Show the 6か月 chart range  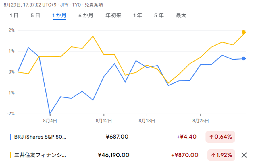coord(86,15)
